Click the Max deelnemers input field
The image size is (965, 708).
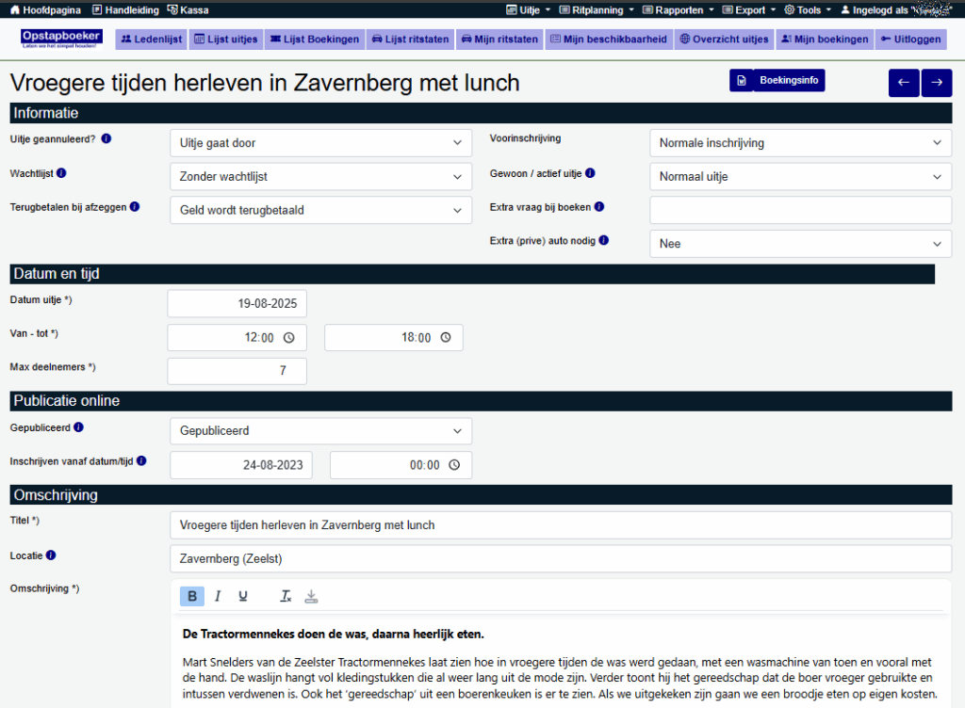tap(237, 371)
